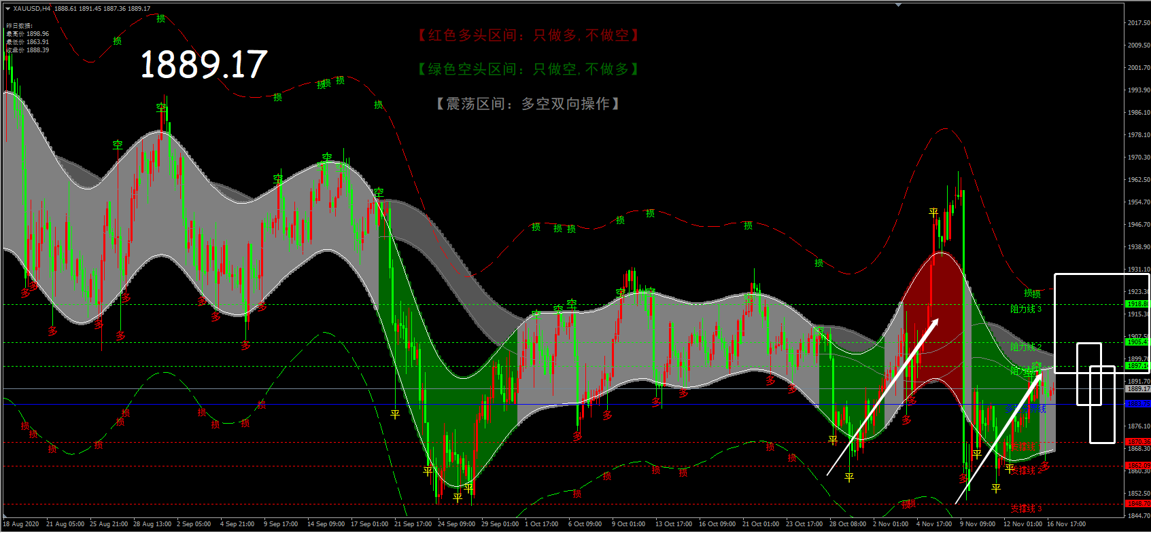Click the red 1870.36 price tag
This screenshot has width=1151, height=533.
[1138, 442]
